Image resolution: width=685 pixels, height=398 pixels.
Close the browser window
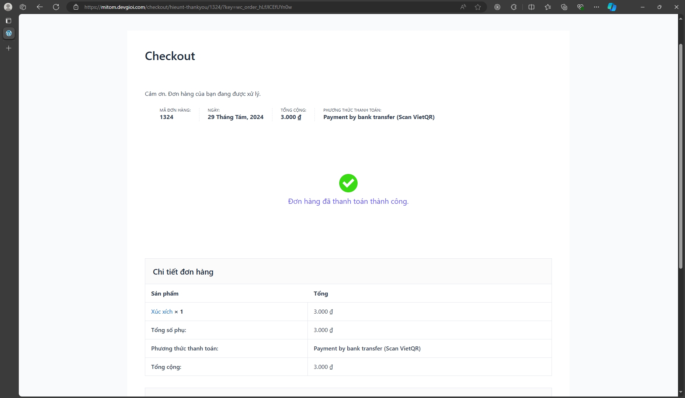tap(677, 7)
